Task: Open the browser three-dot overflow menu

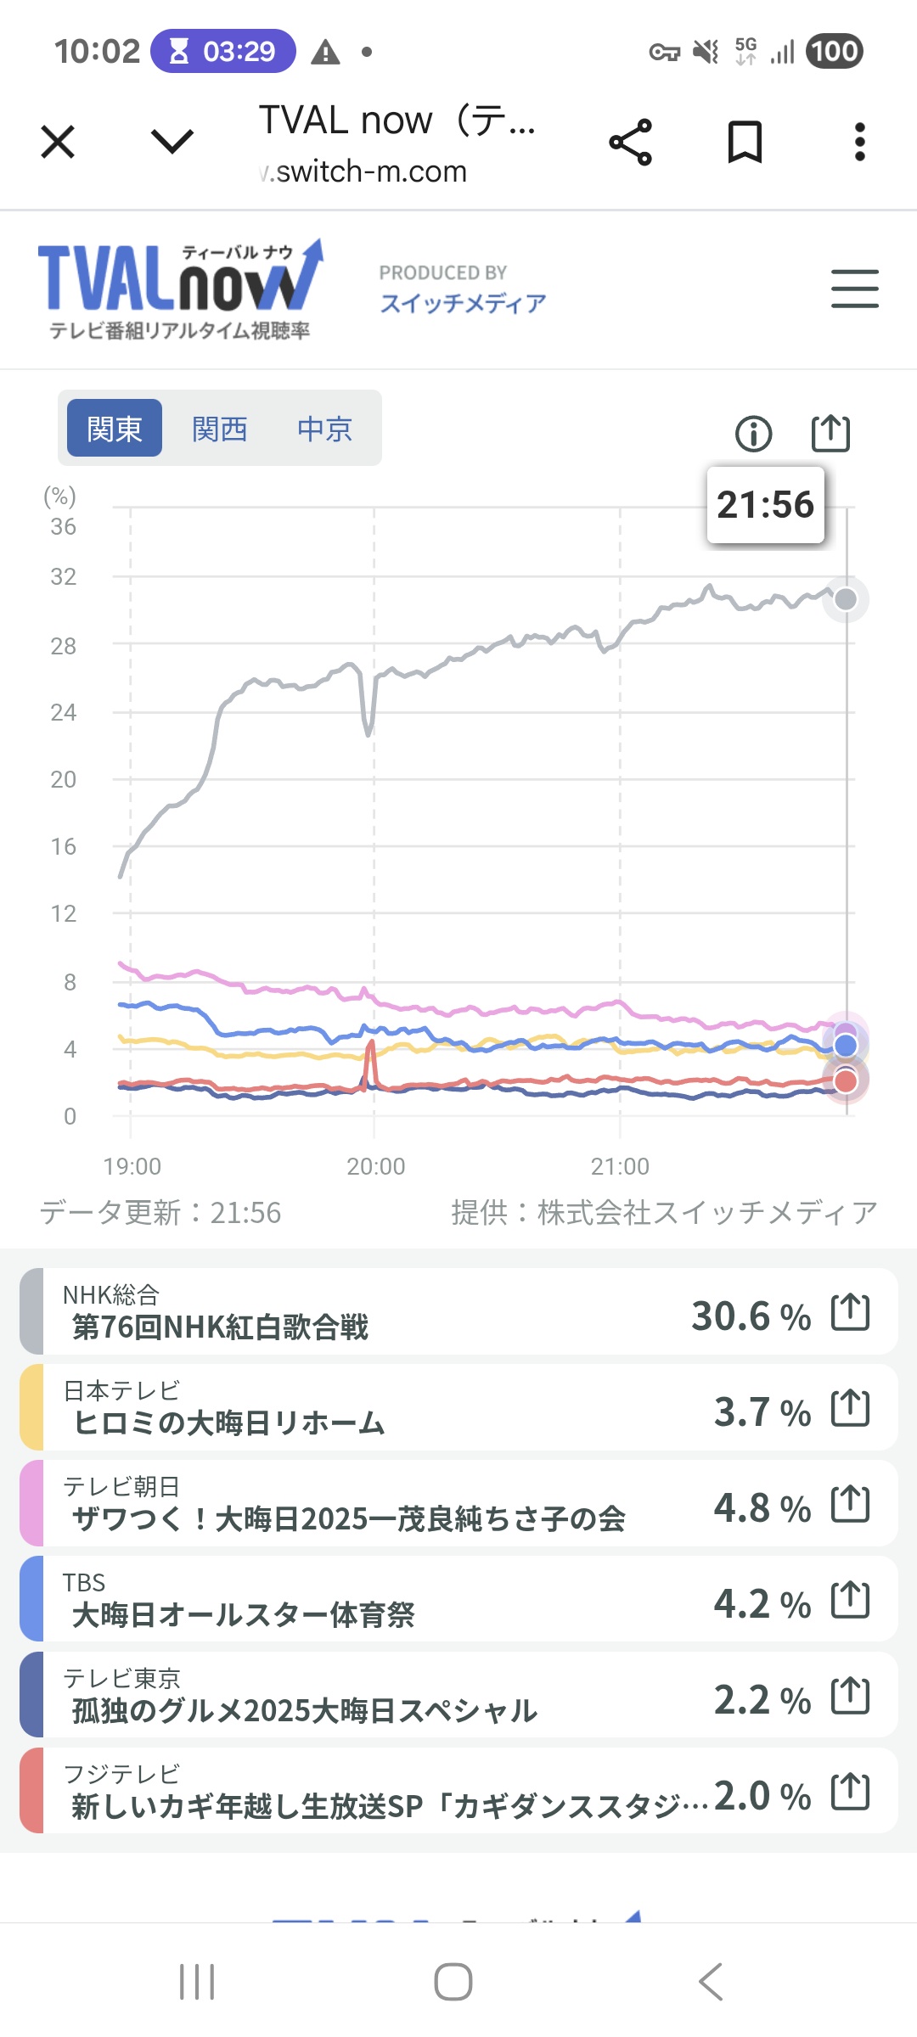Action: pyautogui.click(x=859, y=142)
